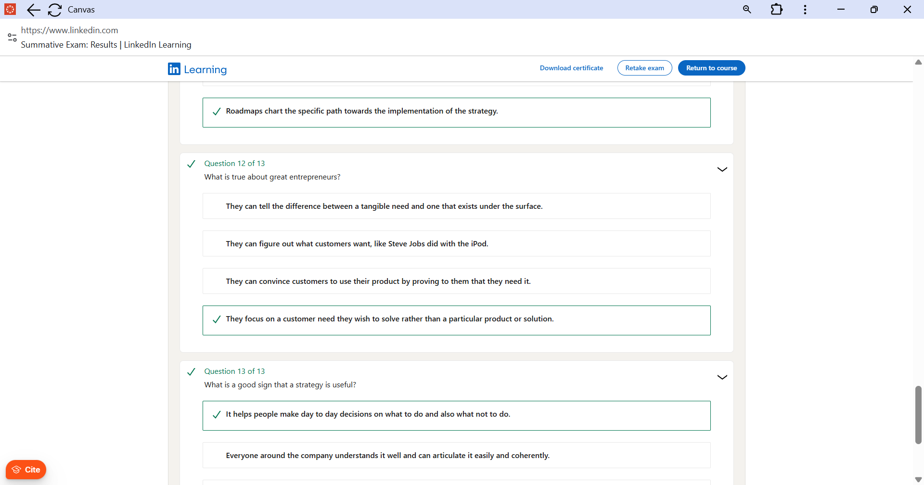Viewport: 924px width, 485px height.
Task: Click the checkmark beside the roadmaps answer
Action: [217, 112]
